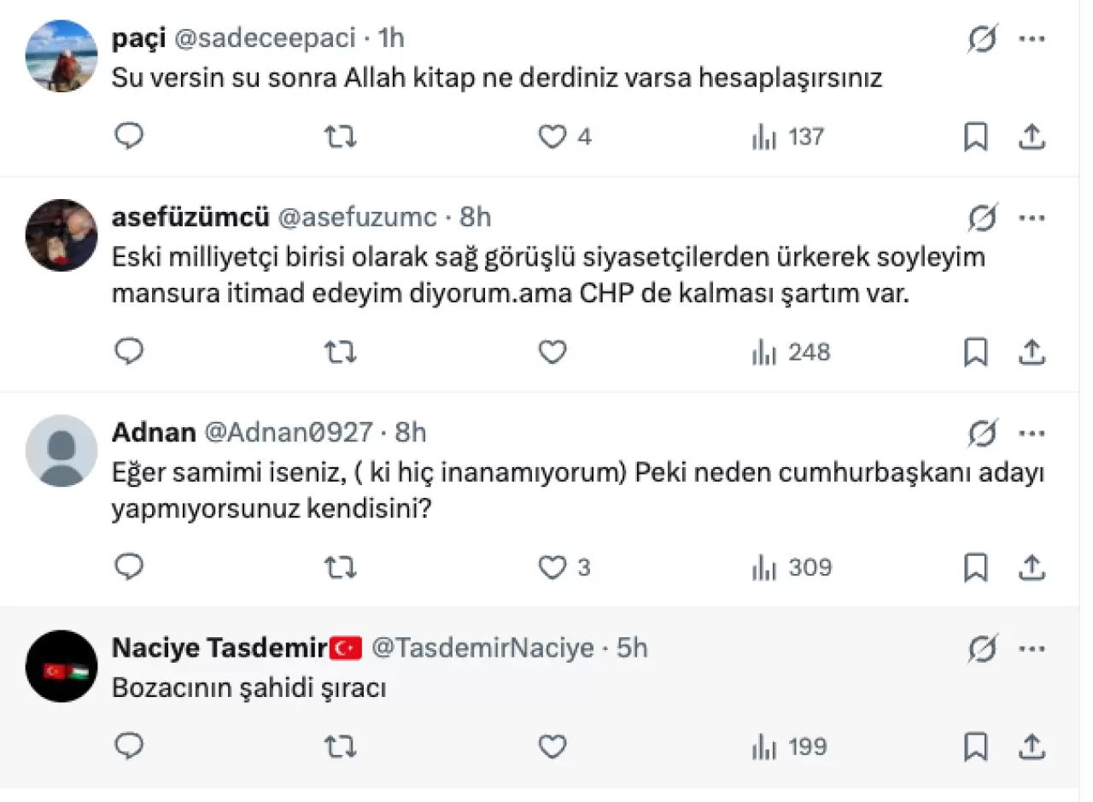Open more menu on Naciye Tasdemir's tweet
Screen dimensions: 1093x802
pos(1032,649)
